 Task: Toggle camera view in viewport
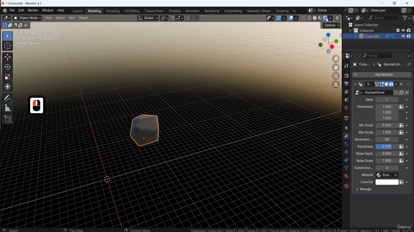coord(336,76)
